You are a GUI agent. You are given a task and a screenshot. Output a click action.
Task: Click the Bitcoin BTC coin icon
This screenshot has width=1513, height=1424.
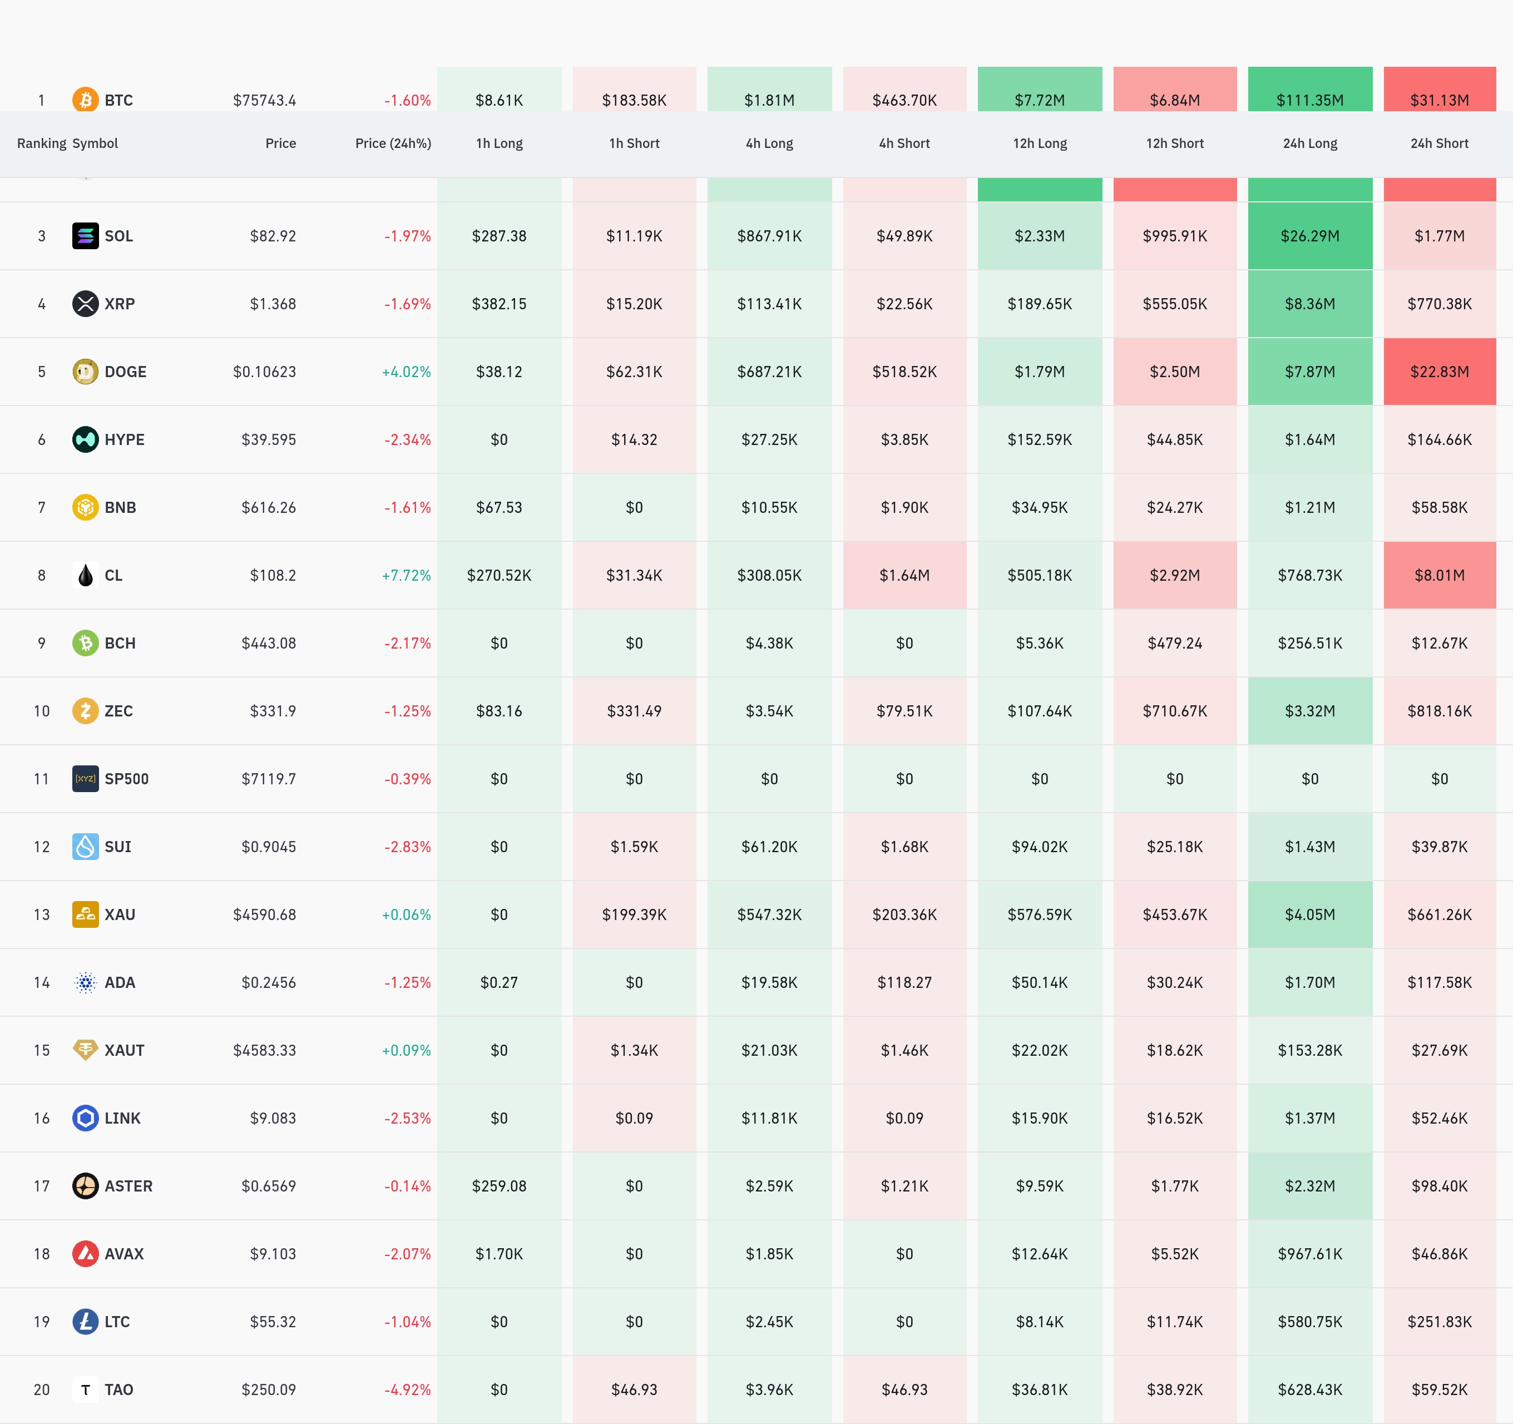tap(85, 100)
